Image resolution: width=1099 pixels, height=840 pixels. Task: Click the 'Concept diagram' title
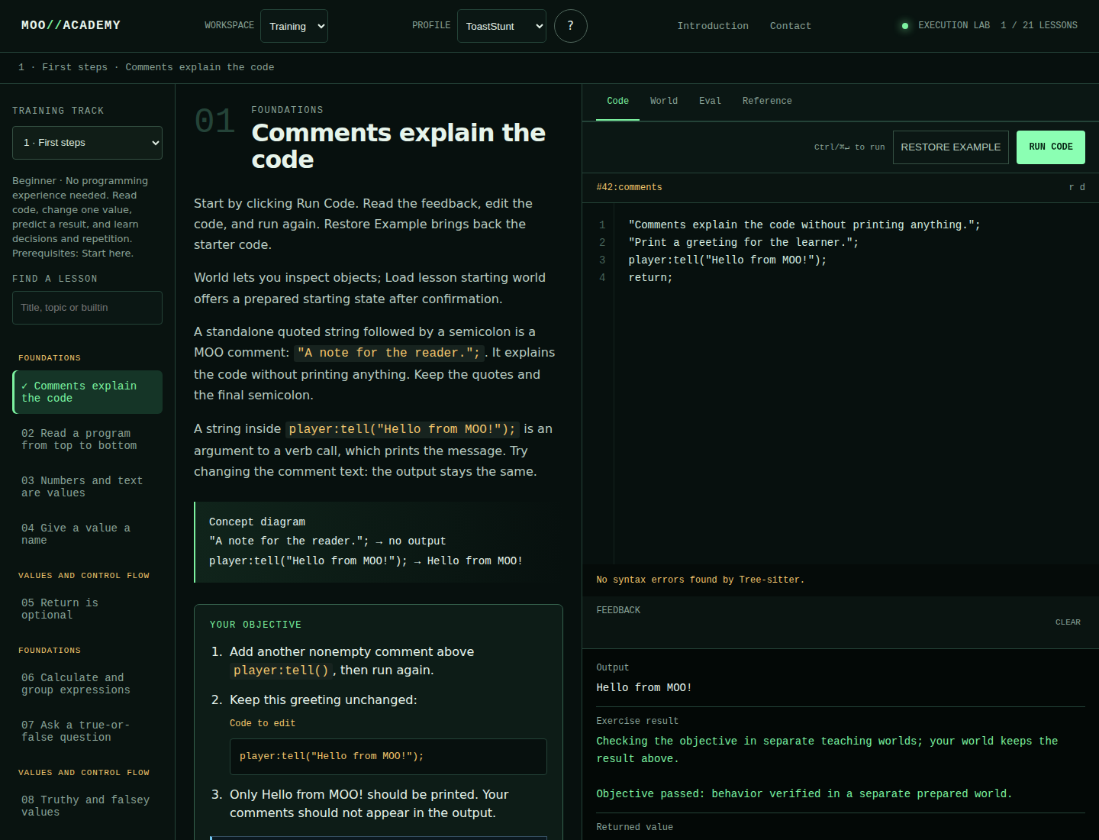(257, 522)
